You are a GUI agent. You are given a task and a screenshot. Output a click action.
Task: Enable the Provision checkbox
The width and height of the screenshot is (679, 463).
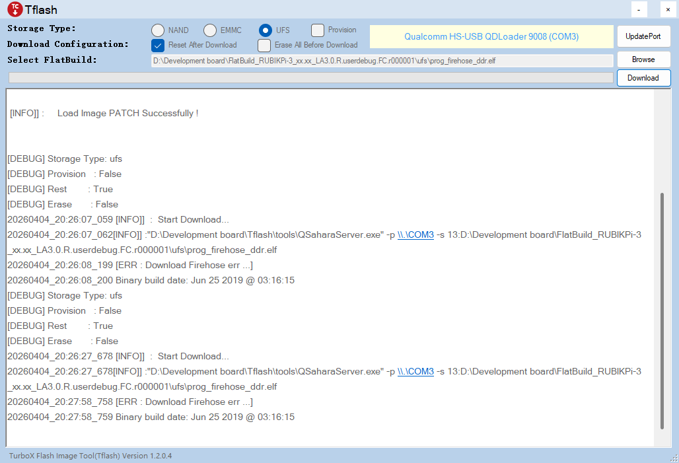pyautogui.click(x=318, y=30)
